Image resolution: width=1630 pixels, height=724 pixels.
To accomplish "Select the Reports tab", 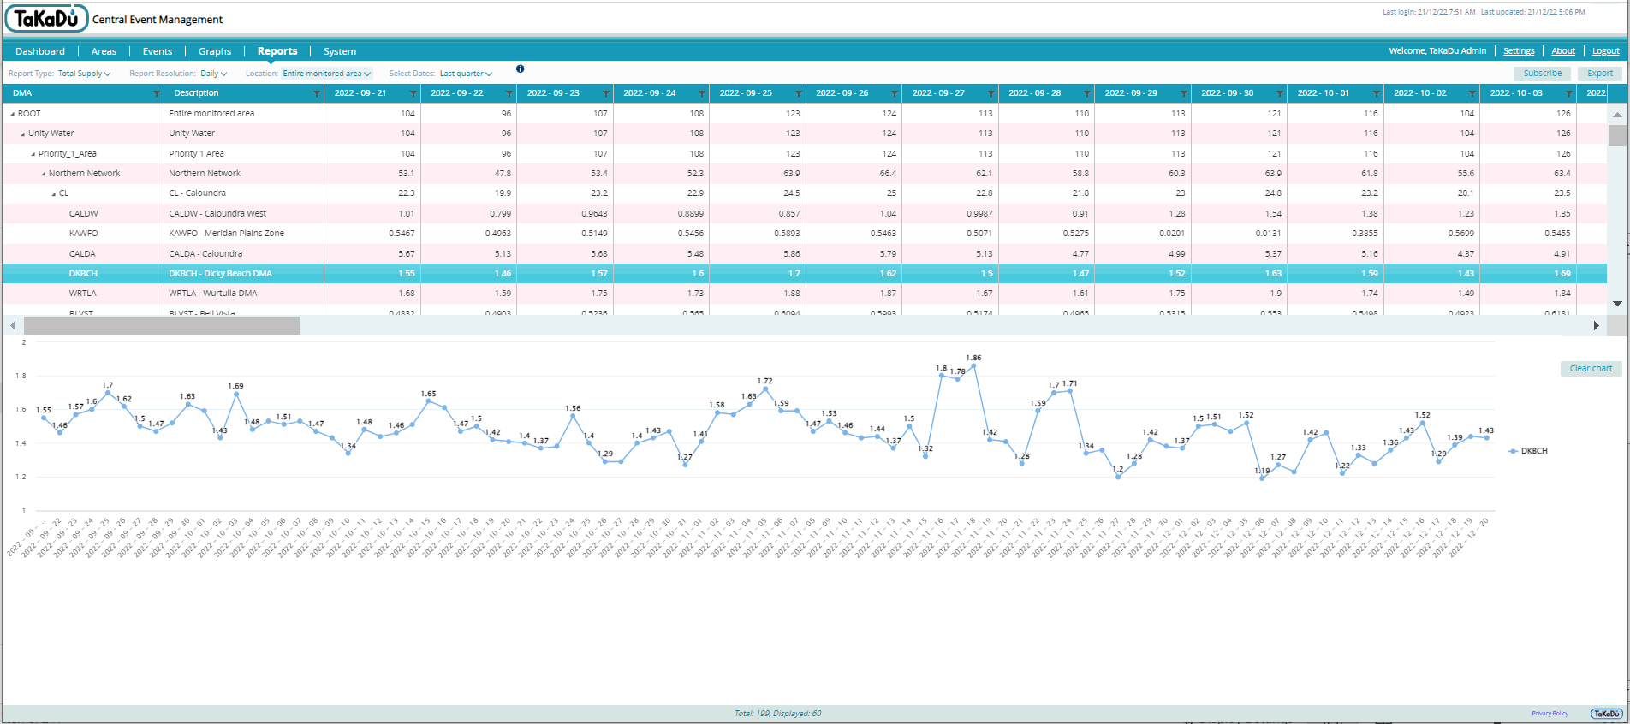I will (x=277, y=51).
